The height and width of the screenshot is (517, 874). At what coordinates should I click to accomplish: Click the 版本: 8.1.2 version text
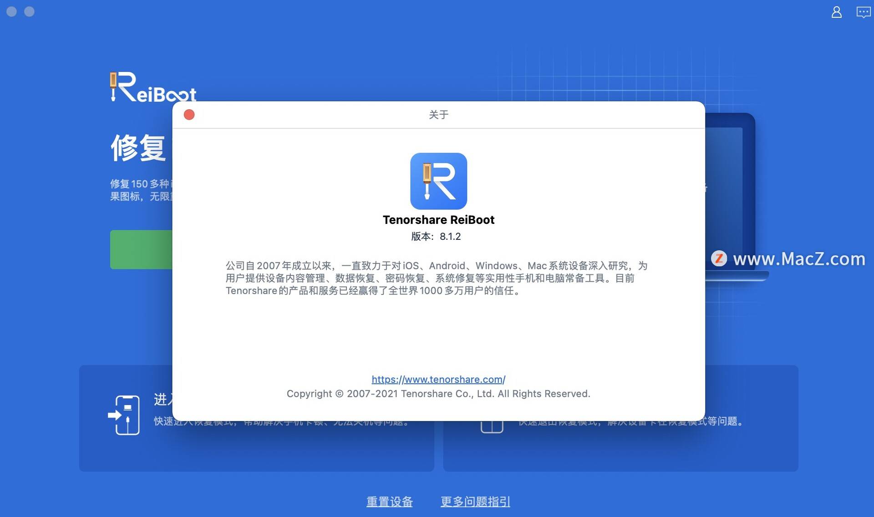pyautogui.click(x=436, y=236)
